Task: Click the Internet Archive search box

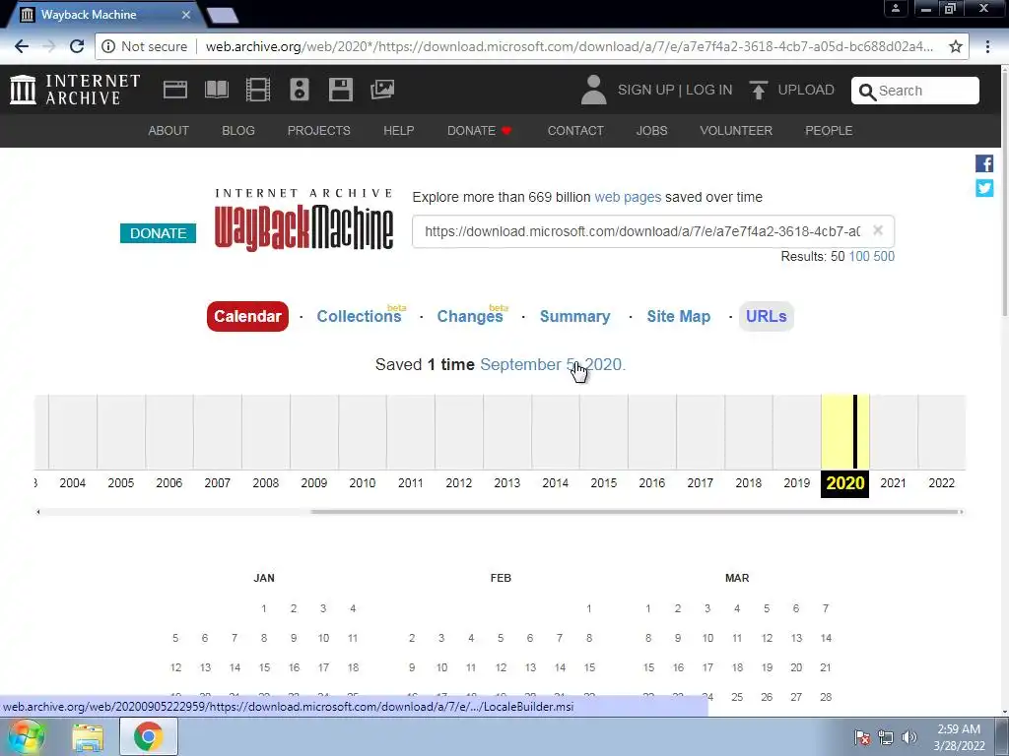Action: (x=915, y=91)
